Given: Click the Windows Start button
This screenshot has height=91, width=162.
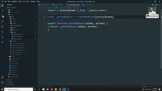Looking at the screenshot, I should [2, 89].
